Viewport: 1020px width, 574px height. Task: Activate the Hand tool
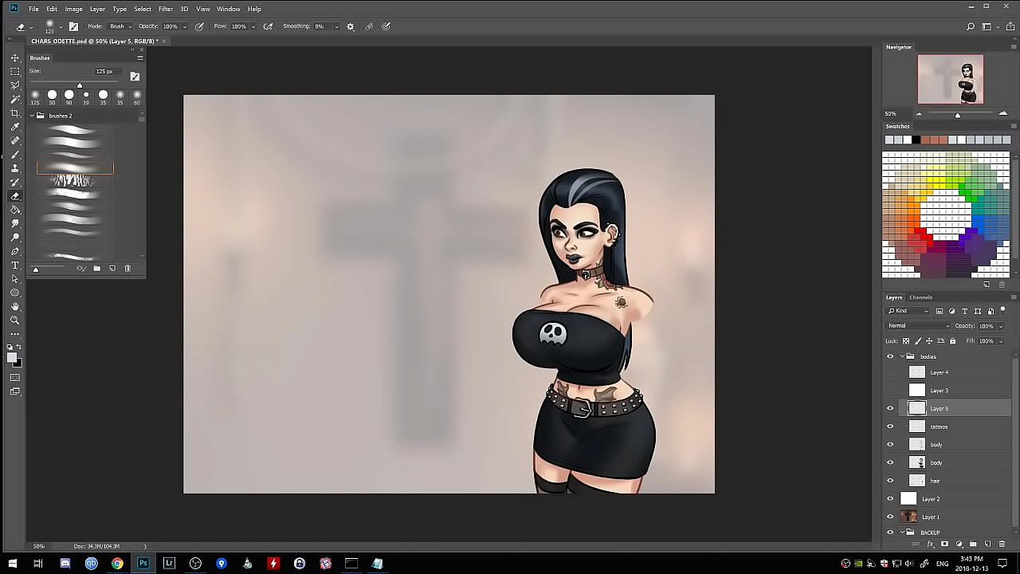[x=14, y=306]
